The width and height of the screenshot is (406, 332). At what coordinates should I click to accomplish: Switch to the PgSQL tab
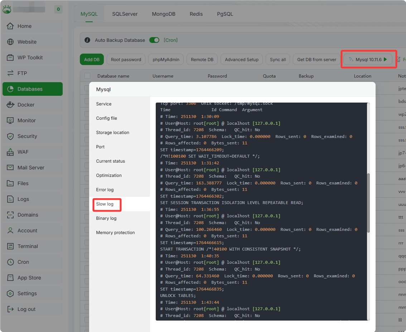coord(225,14)
